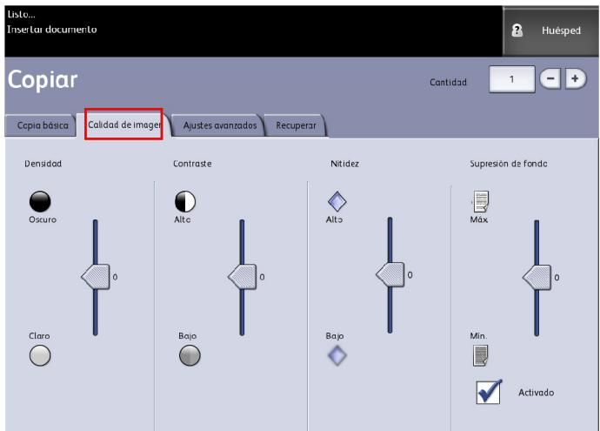Choose the Mín background suppression icon
600x431 pixels.
point(479,354)
